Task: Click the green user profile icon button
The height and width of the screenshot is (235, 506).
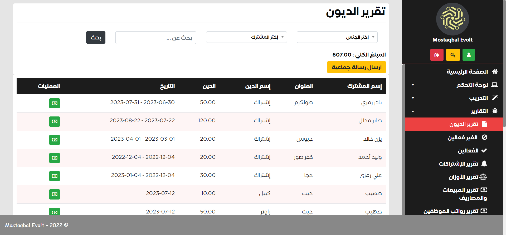Action: click(469, 55)
